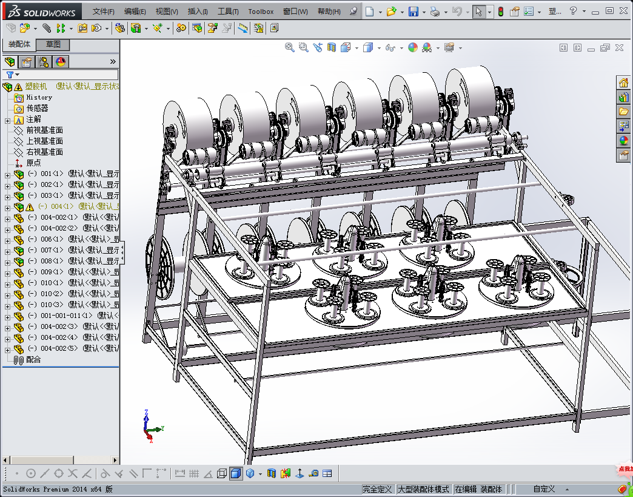633x497 pixels.
Task: Expand the 注解 folder in the tree
Action: [x=7, y=120]
